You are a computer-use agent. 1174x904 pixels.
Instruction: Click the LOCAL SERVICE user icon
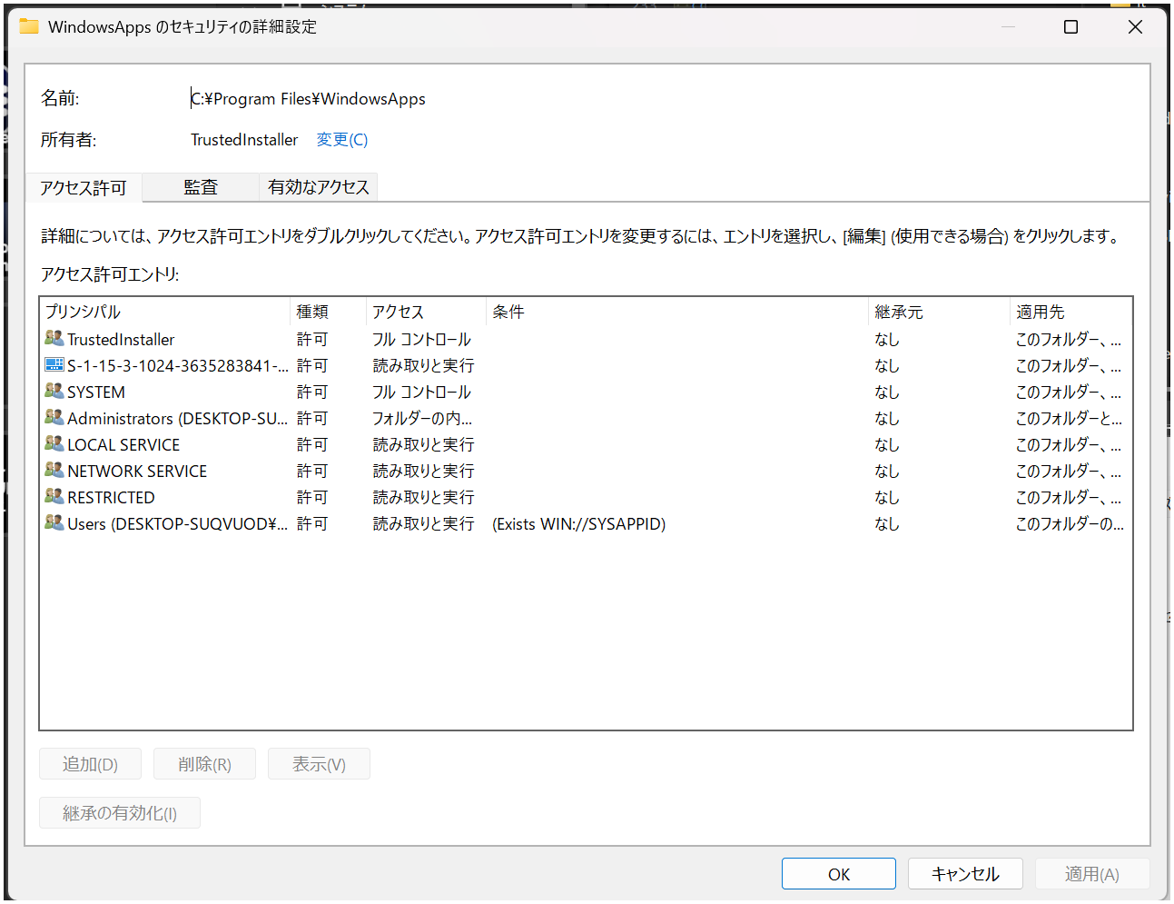[54, 444]
